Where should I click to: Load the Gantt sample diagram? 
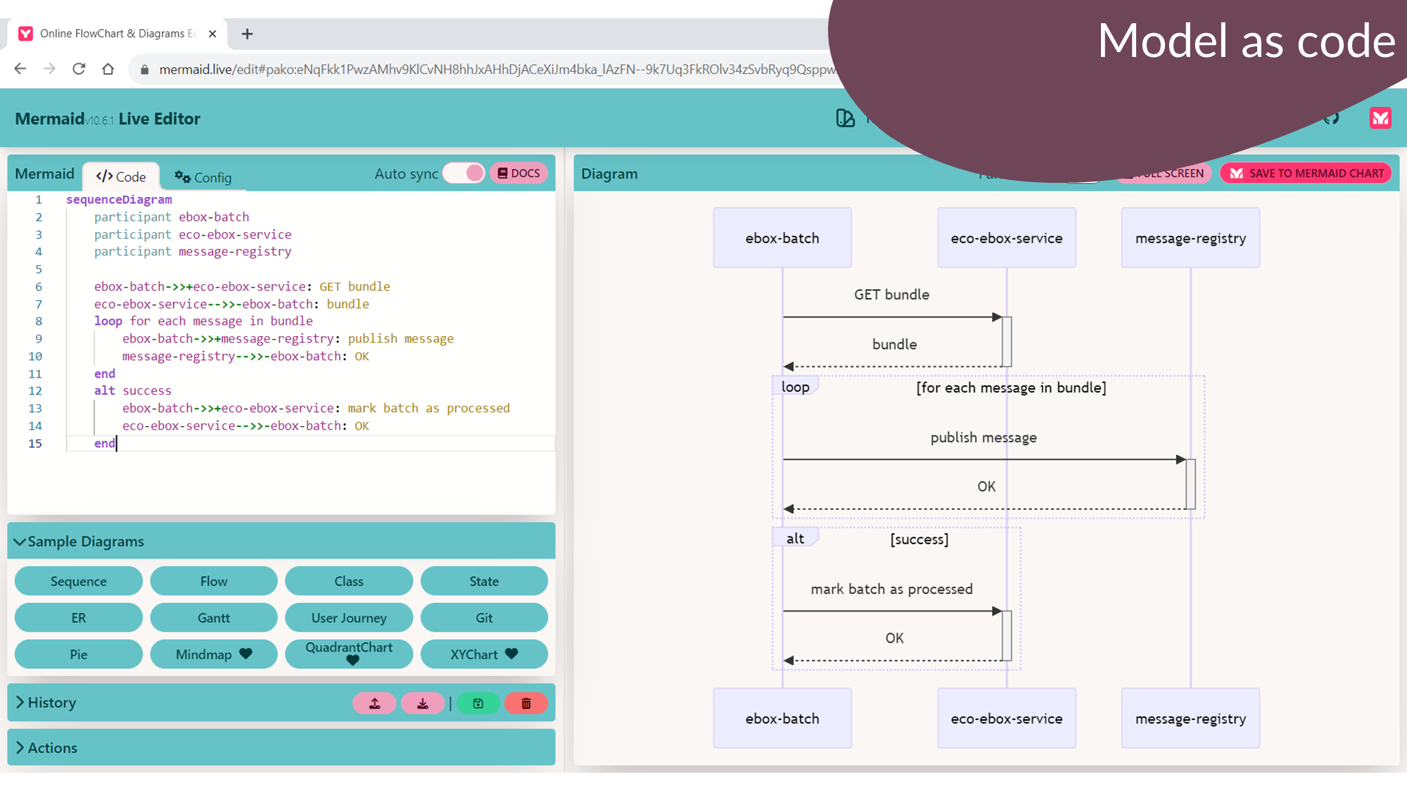(213, 618)
